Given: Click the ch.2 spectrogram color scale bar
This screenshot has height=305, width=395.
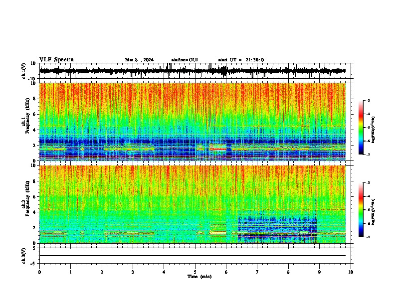Looking at the screenshot, I should (361, 210).
